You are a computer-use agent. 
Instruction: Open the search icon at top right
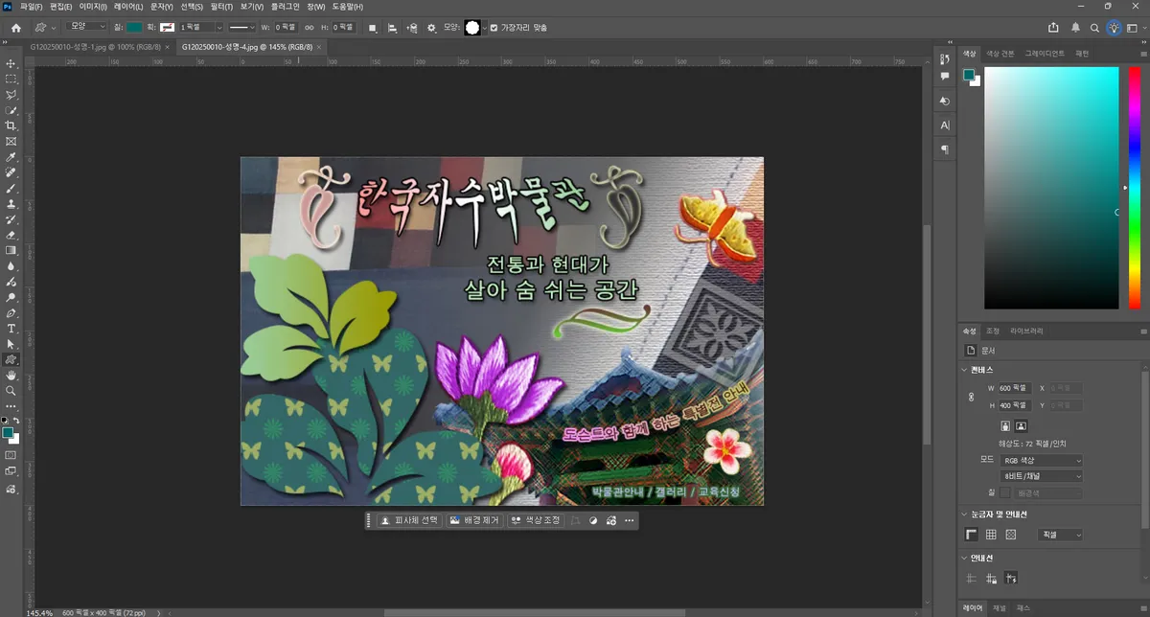point(1095,28)
